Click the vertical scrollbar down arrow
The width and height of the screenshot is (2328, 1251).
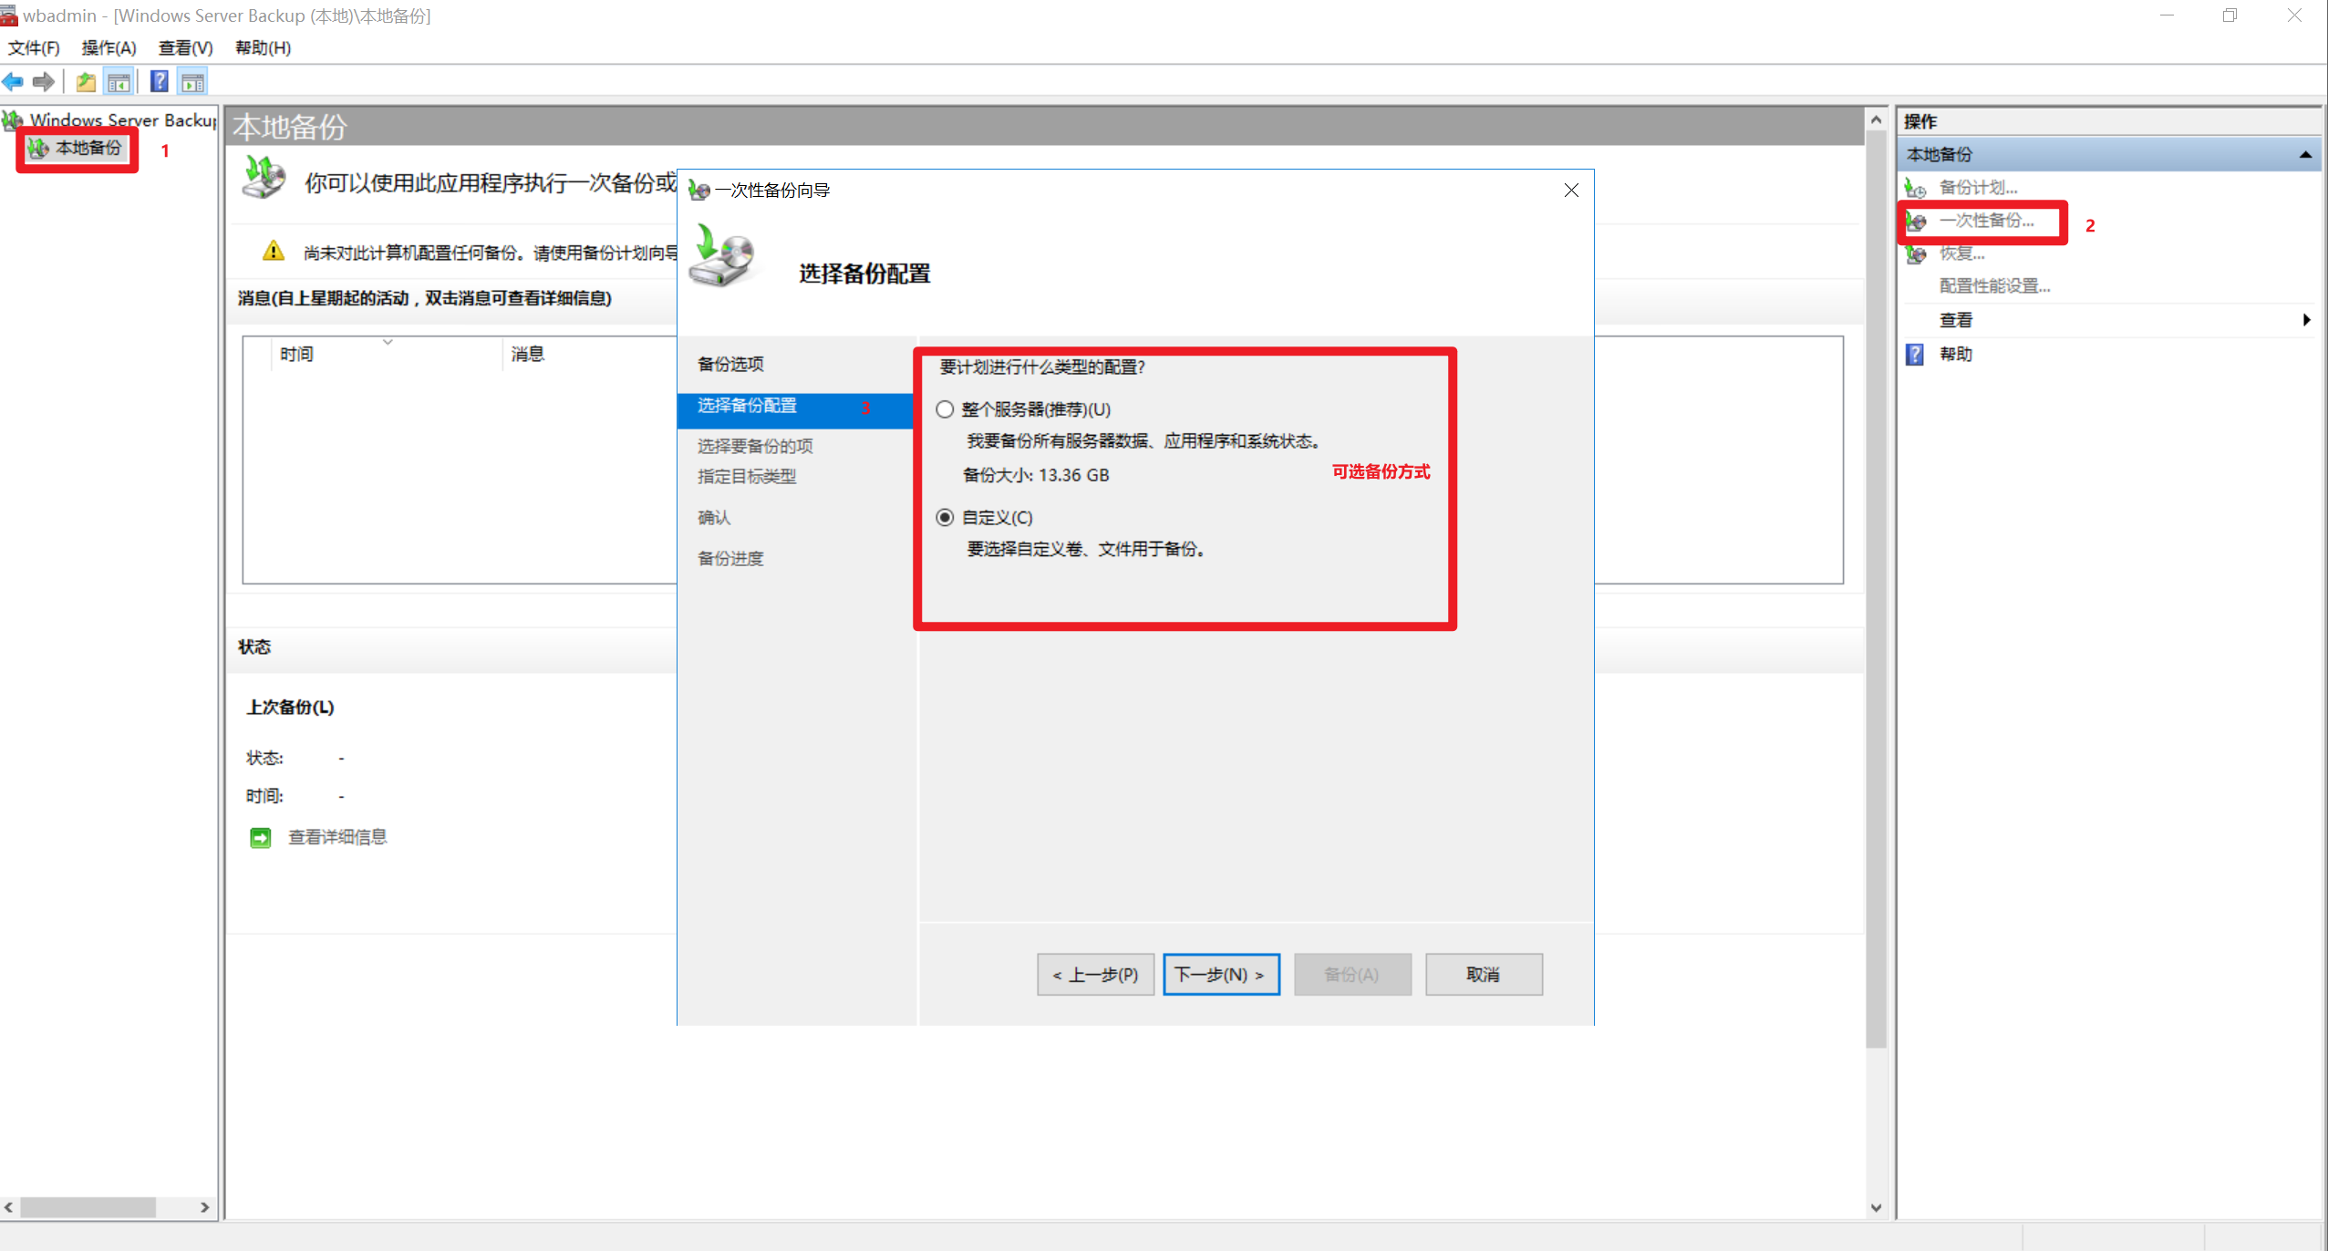click(x=1876, y=1207)
